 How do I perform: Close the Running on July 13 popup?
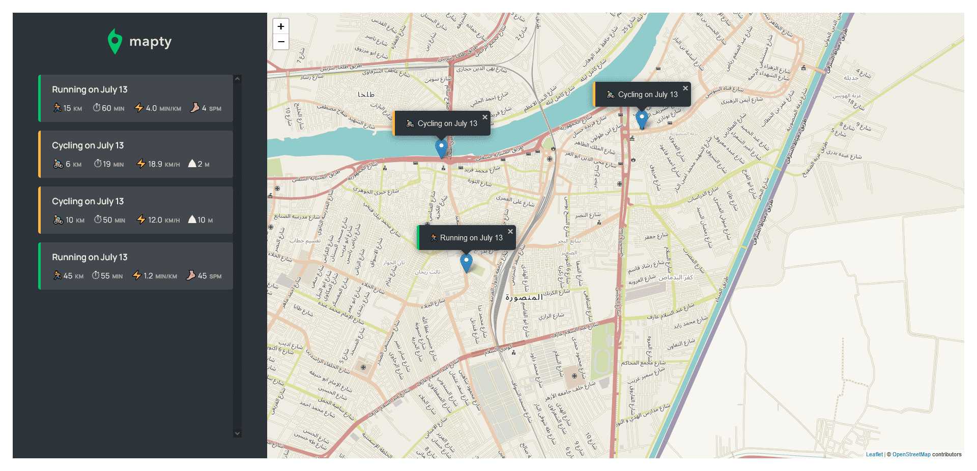(510, 232)
